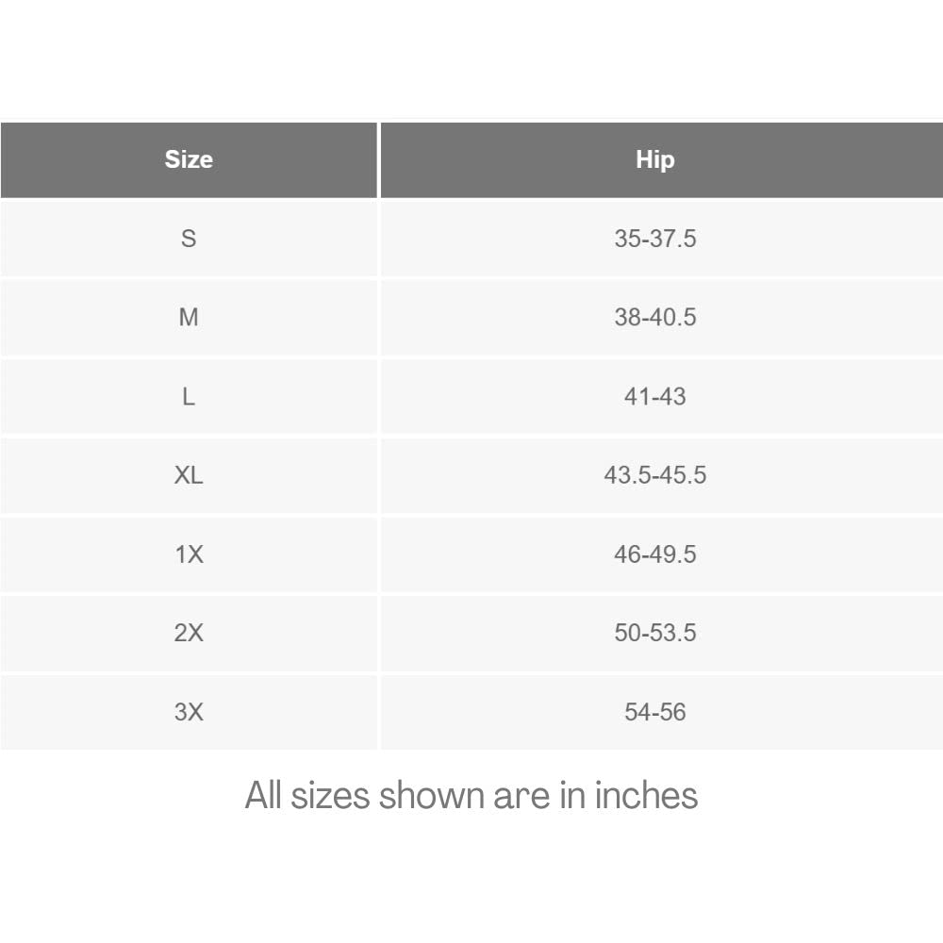
Task: Select the 2X size cell
Action: coord(189,633)
